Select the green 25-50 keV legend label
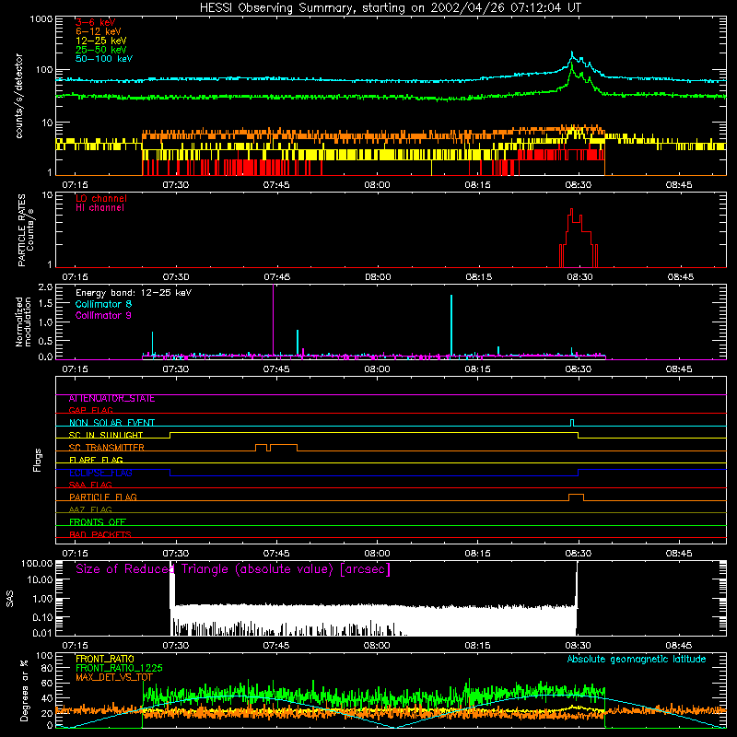Image resolution: width=737 pixels, height=737 pixels. (x=101, y=50)
